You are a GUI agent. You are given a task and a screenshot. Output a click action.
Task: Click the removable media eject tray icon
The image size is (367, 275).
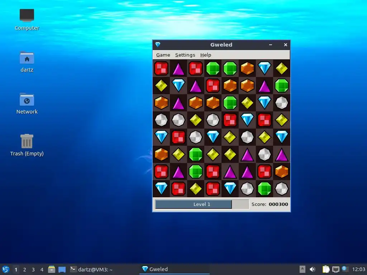coord(302,269)
